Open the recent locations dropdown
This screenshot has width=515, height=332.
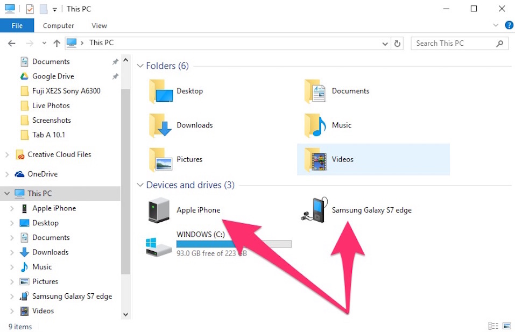[44, 44]
